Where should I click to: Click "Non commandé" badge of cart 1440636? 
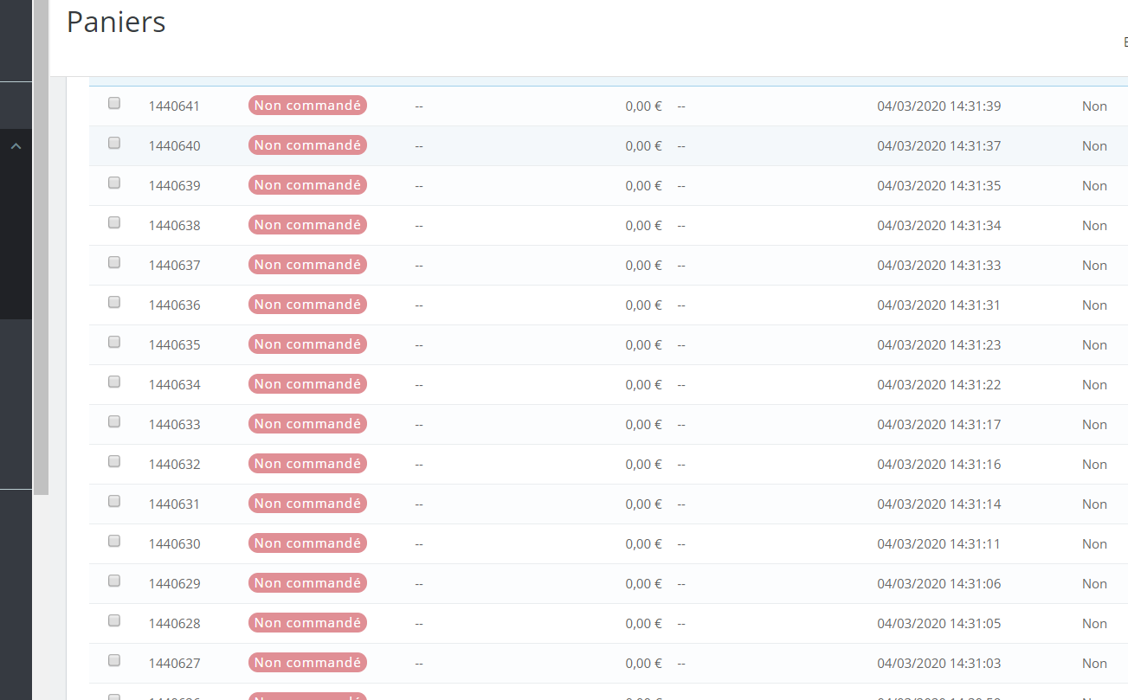pos(307,305)
